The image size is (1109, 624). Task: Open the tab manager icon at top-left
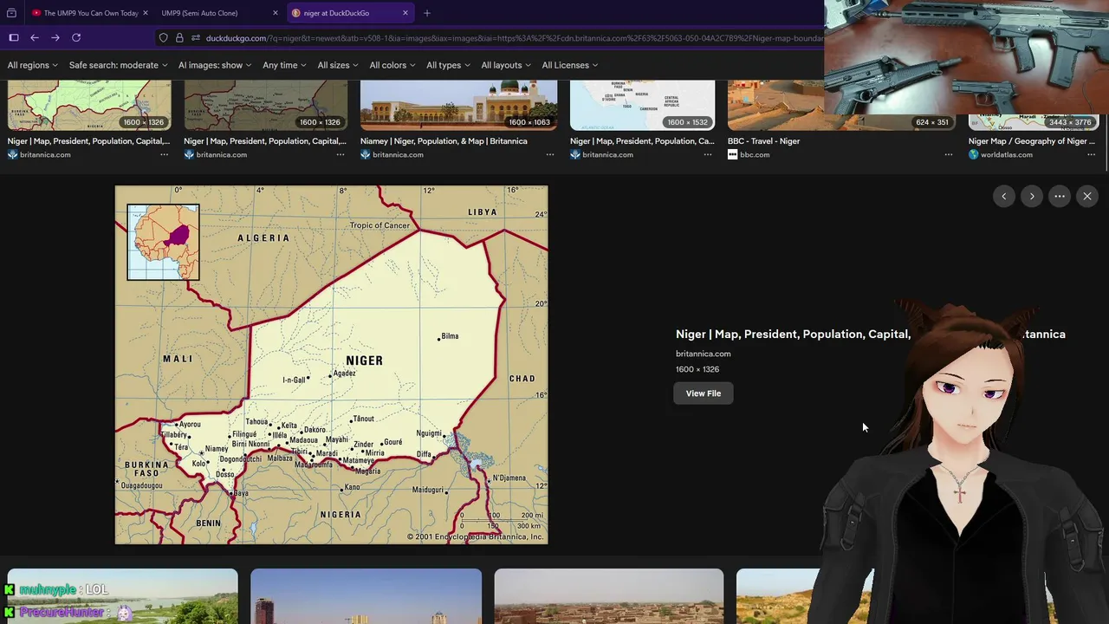tap(11, 13)
